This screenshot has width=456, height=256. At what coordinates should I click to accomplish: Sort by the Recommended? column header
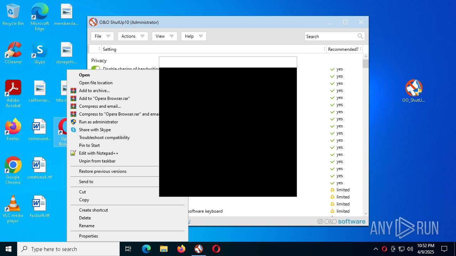344,49
